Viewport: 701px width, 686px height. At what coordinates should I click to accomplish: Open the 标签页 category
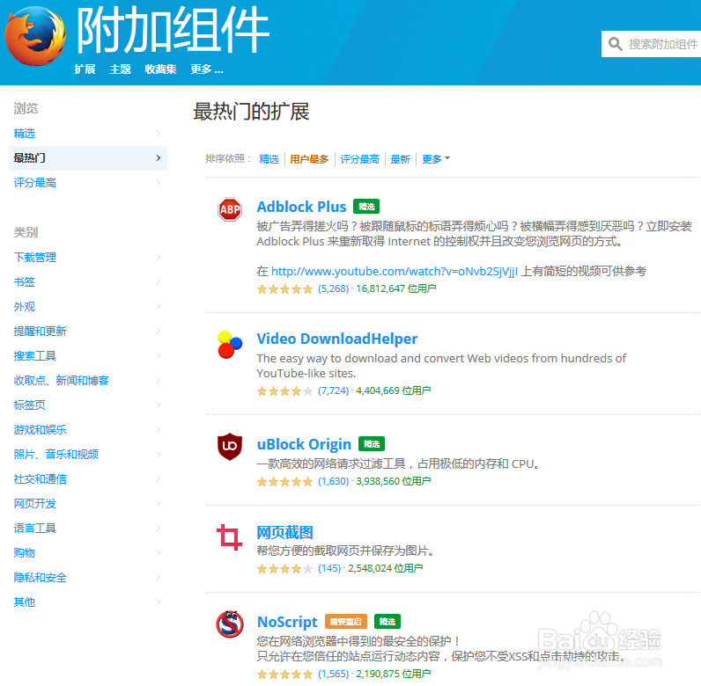30,405
